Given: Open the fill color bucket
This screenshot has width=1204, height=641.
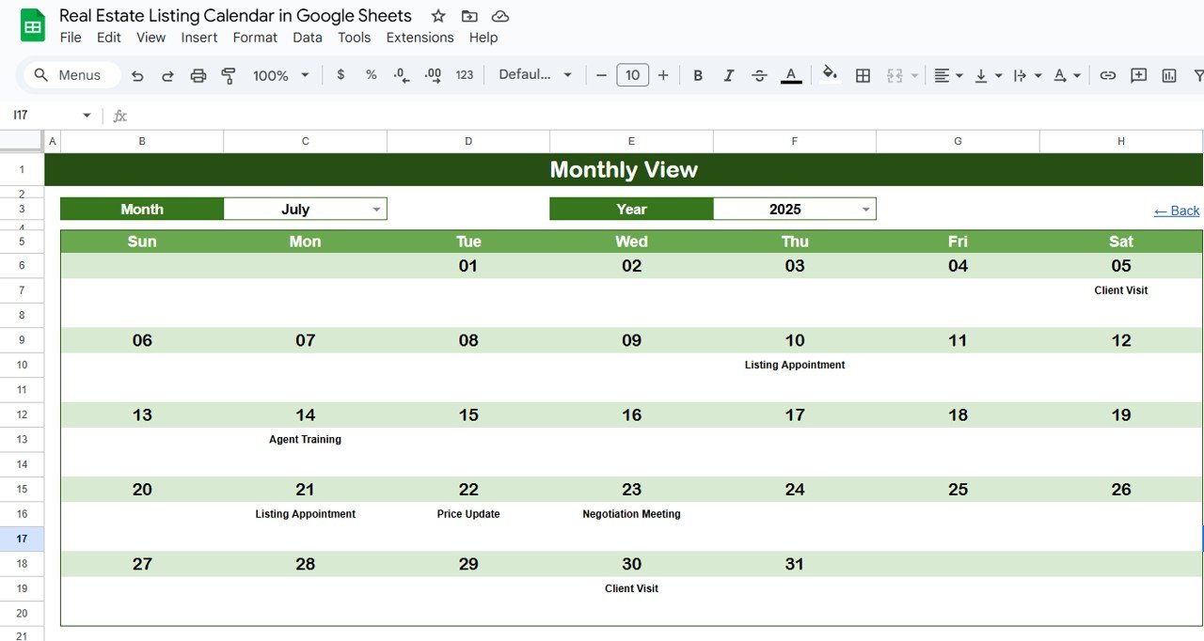Looking at the screenshot, I should point(830,75).
